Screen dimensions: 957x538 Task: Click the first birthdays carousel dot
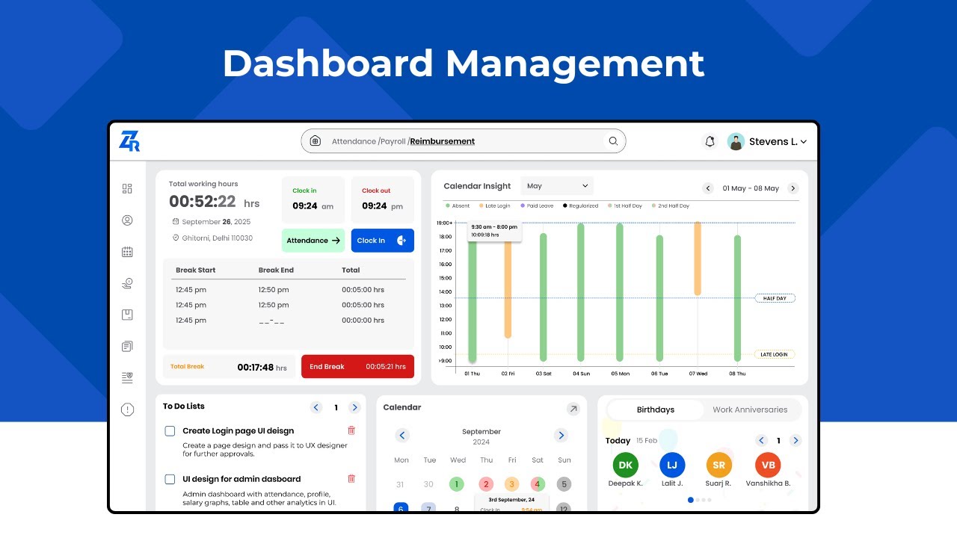pyautogui.click(x=690, y=500)
